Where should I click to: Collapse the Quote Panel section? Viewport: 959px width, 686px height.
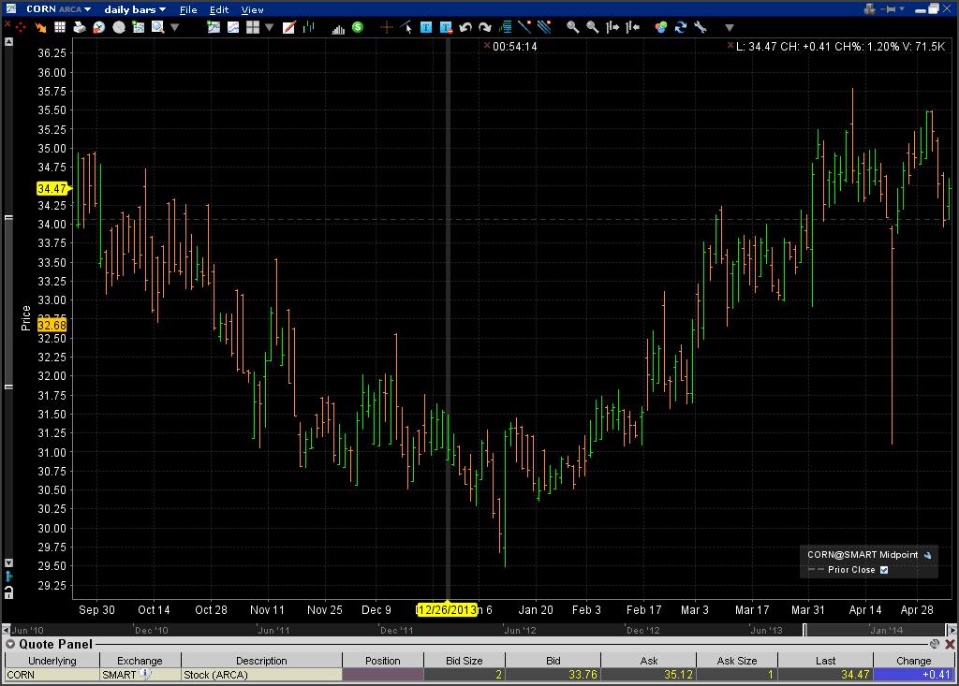coord(10,644)
